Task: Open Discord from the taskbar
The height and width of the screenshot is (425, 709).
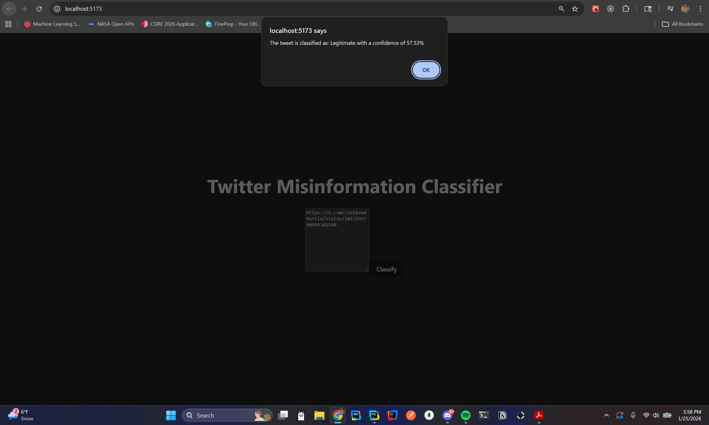Action: point(447,415)
